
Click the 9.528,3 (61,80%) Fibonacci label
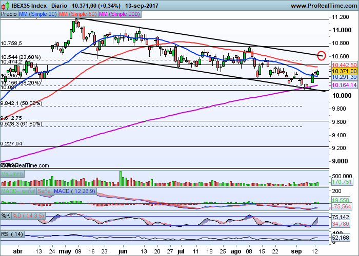[x=22, y=124]
